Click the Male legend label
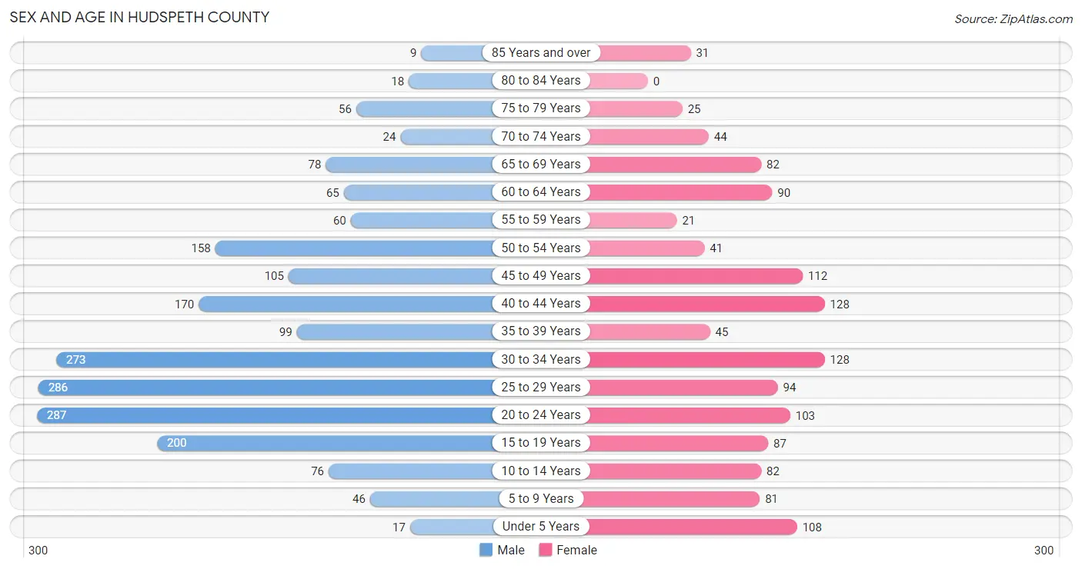The image size is (1082, 569). point(511,550)
